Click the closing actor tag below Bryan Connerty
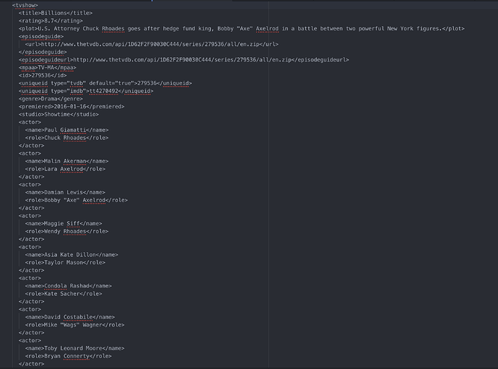 click(32, 364)
